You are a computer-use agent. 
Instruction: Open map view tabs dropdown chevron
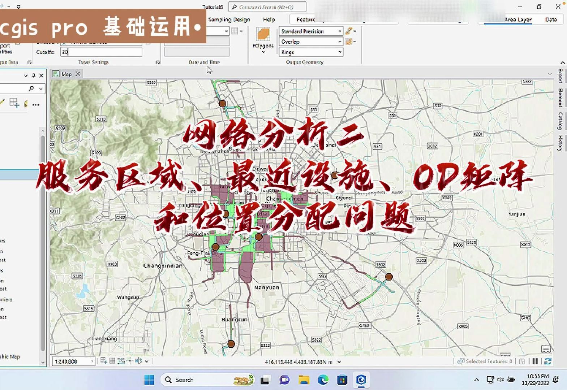click(x=550, y=74)
